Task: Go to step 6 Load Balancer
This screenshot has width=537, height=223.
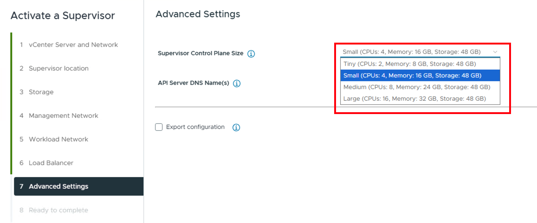Action: (51, 163)
